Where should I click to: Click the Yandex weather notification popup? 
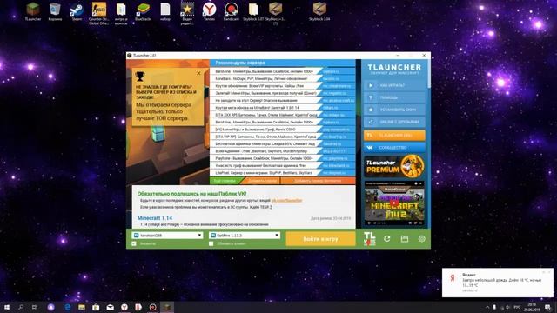pos(497,283)
